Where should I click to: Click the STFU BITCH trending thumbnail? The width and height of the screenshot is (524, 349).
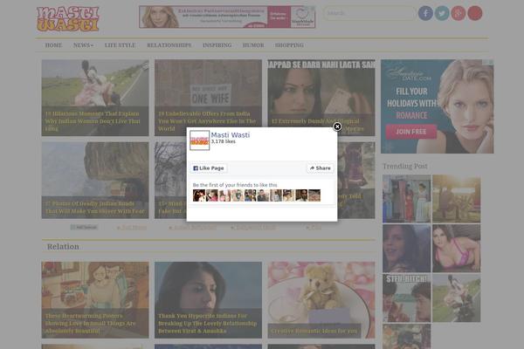click(407, 298)
